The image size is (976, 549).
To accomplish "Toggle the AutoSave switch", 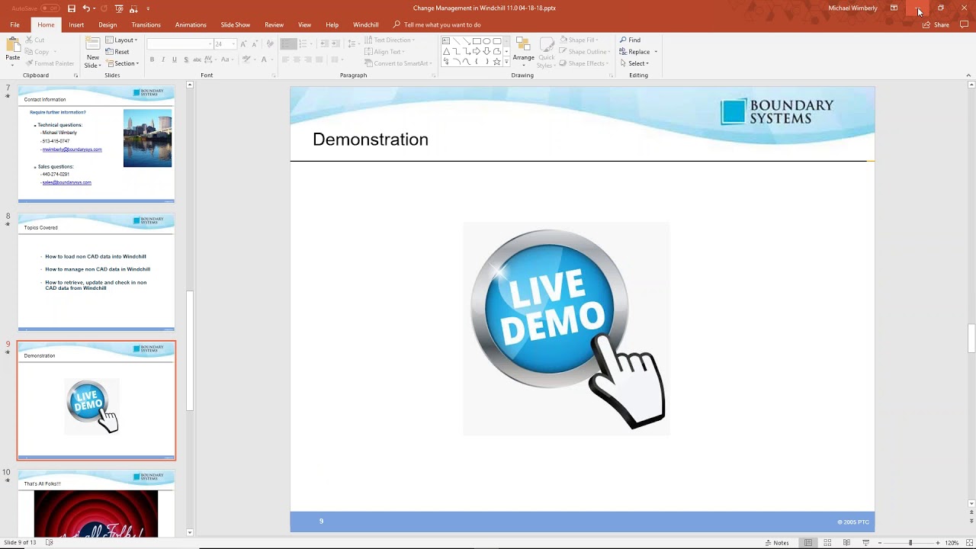I will (50, 8).
